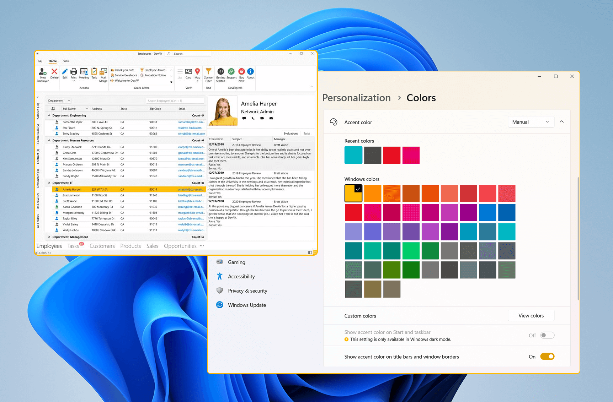The height and width of the screenshot is (402, 613).
Task: Collapse the Accent color section
Action: tap(562, 121)
